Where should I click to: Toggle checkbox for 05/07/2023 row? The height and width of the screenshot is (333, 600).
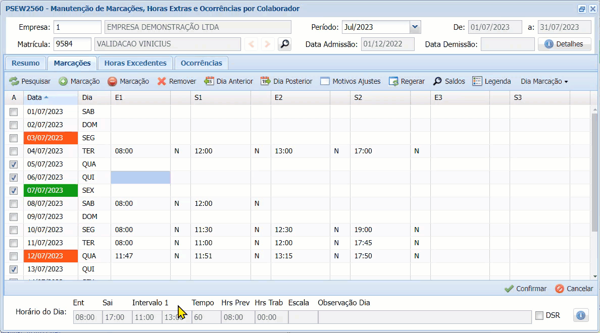point(14,164)
